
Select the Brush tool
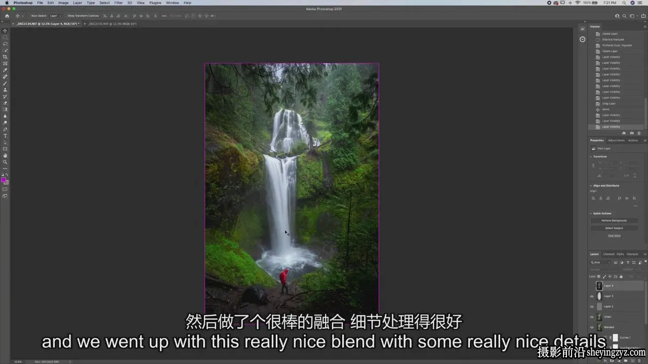(x=5, y=83)
